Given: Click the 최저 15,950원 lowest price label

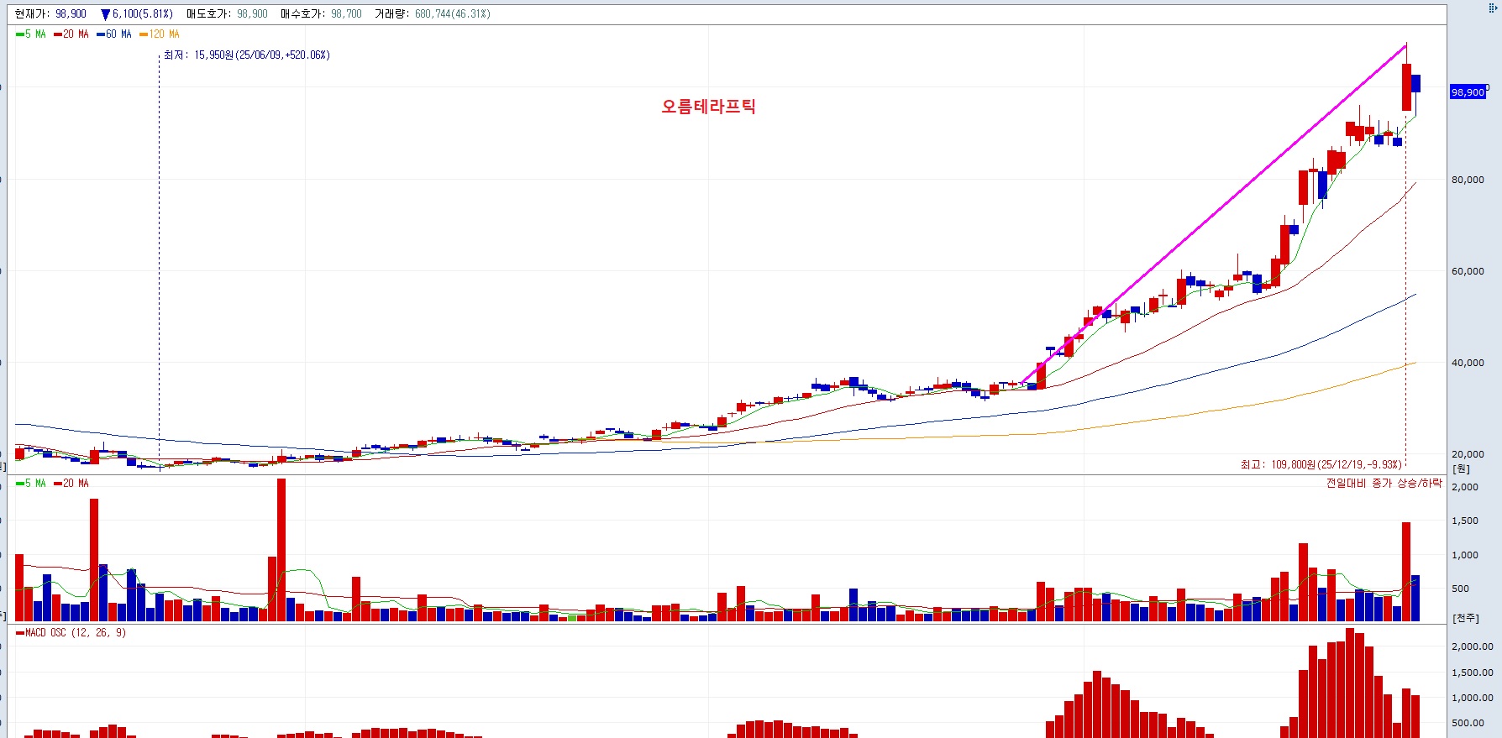Looking at the screenshot, I should point(247,55).
